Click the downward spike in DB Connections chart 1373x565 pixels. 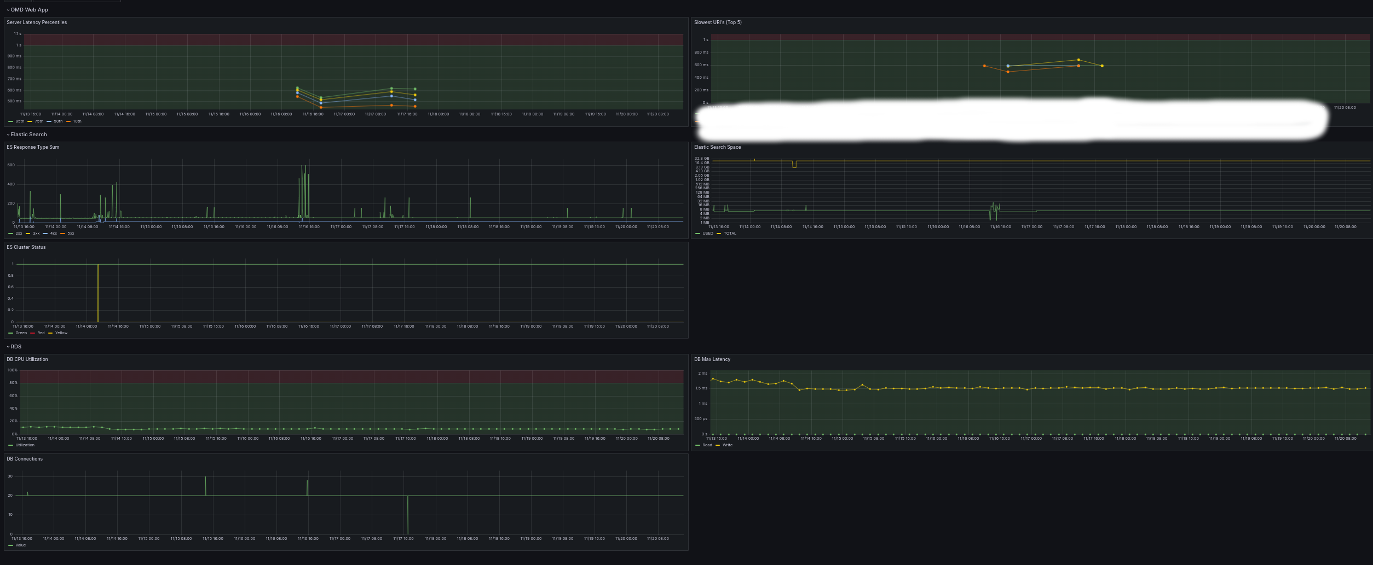tap(408, 515)
